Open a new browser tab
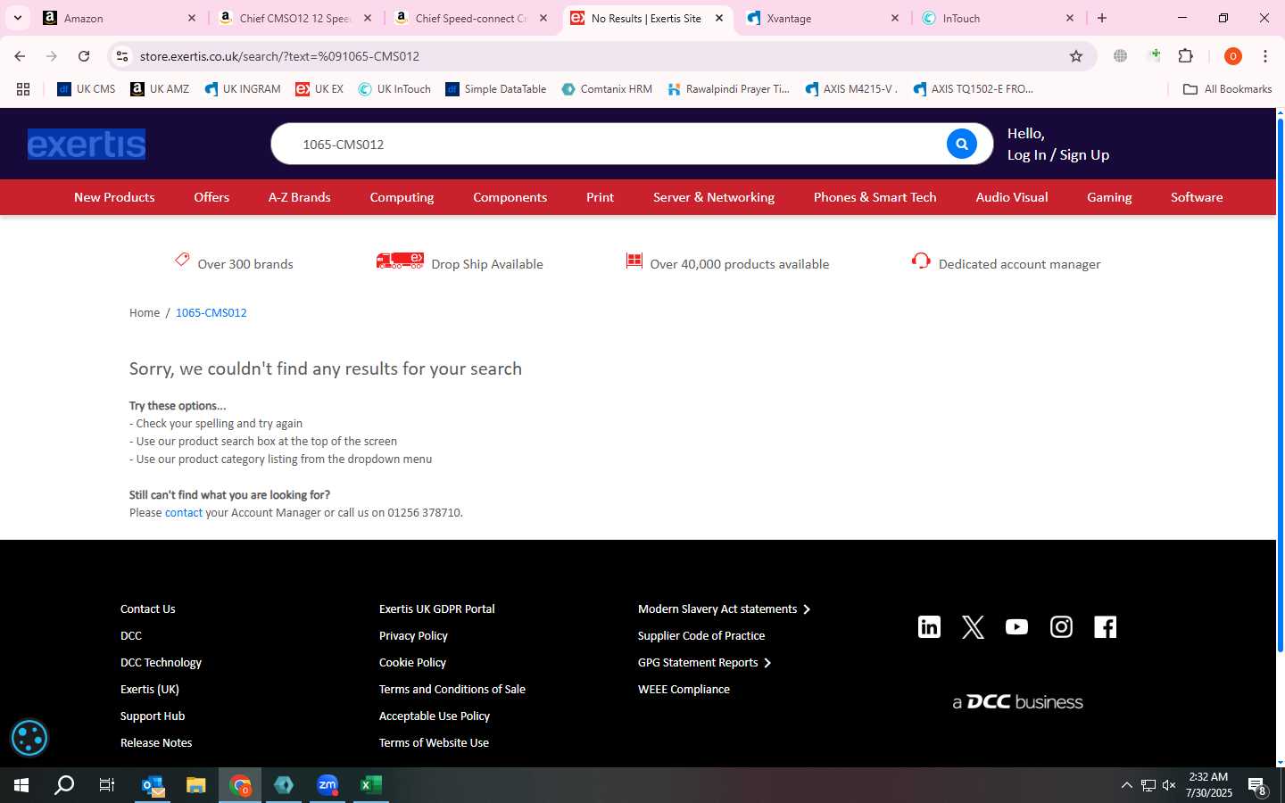1285x803 pixels. point(1102,18)
